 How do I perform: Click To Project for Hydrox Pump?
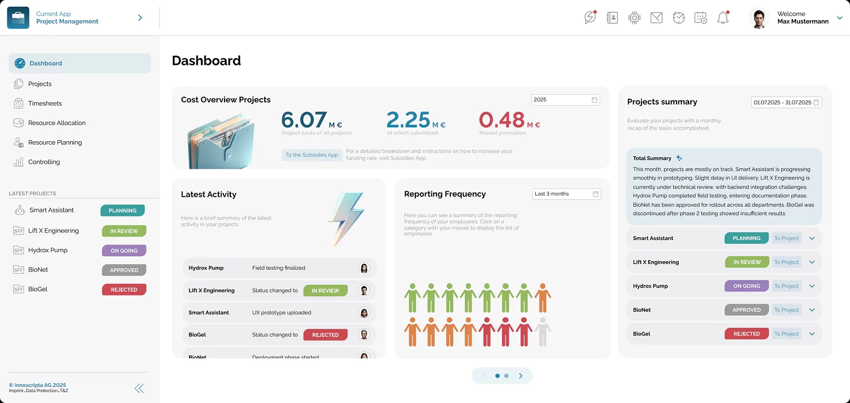[786, 286]
